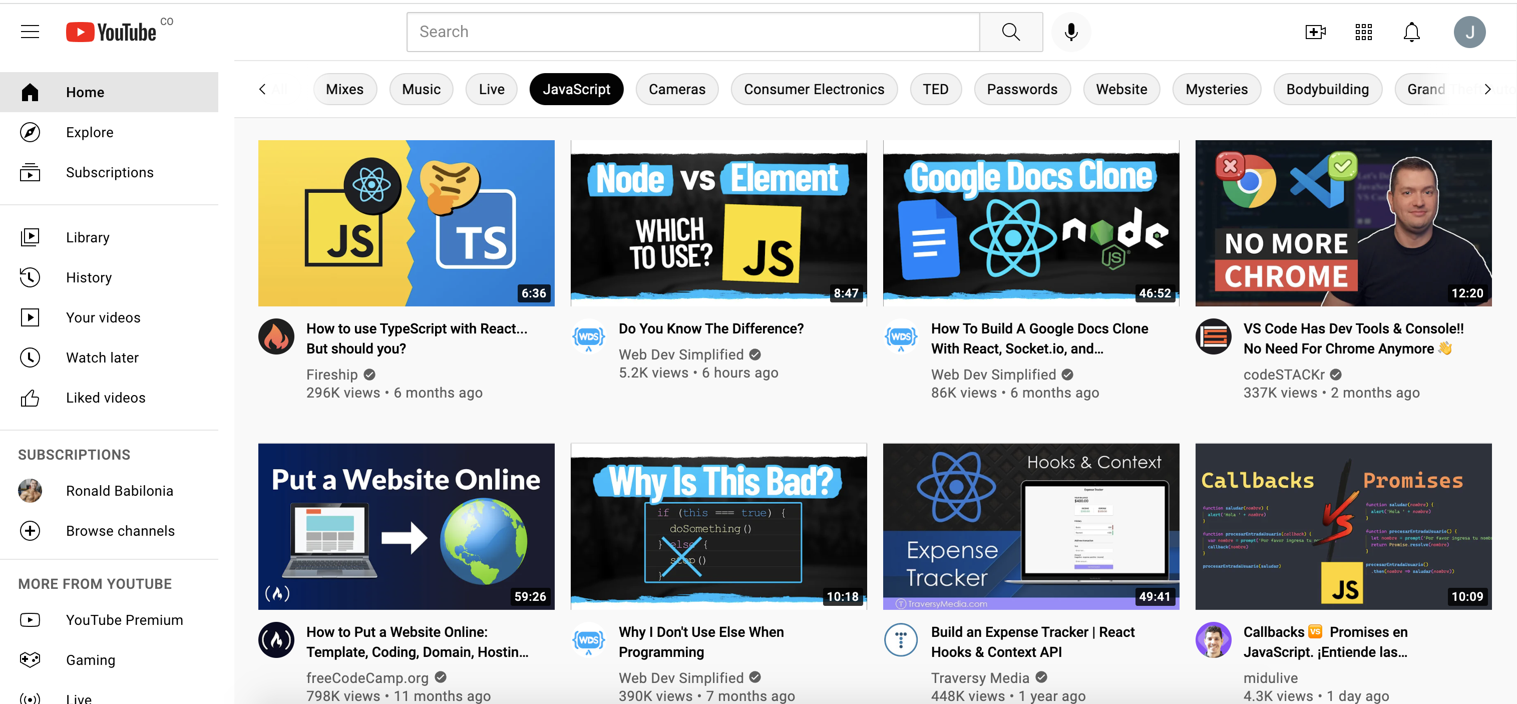Open the Web Dev Simplified channel link
The height and width of the screenshot is (704, 1517).
(x=681, y=355)
